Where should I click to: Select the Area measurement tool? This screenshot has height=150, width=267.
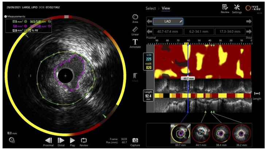point(135,19)
